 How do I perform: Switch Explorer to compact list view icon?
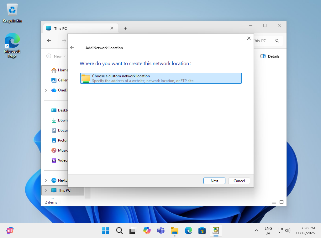(274, 202)
